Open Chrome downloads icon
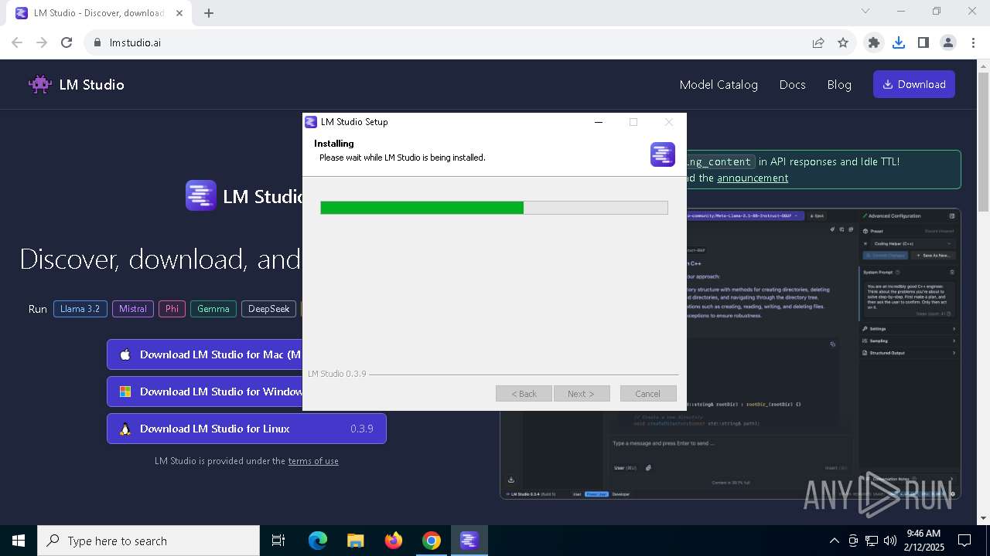 [899, 42]
